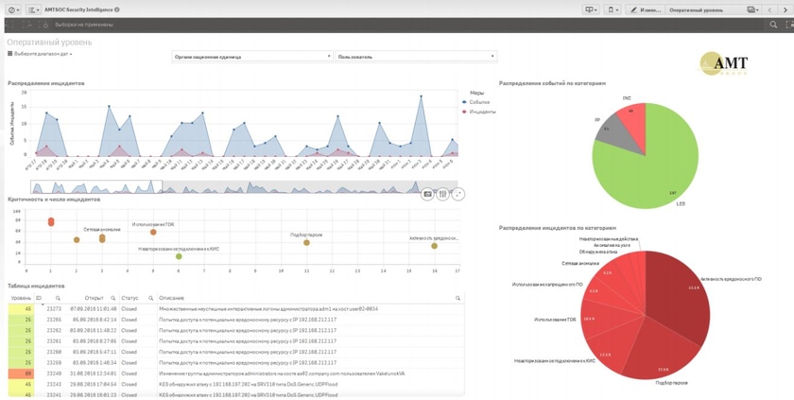Open the navigation compass menu
The width and height of the screenshot is (794, 400).
coord(12,9)
